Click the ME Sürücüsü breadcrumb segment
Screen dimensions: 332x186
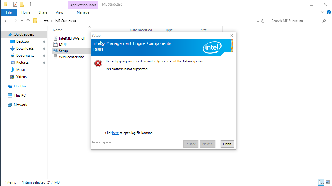point(66,21)
